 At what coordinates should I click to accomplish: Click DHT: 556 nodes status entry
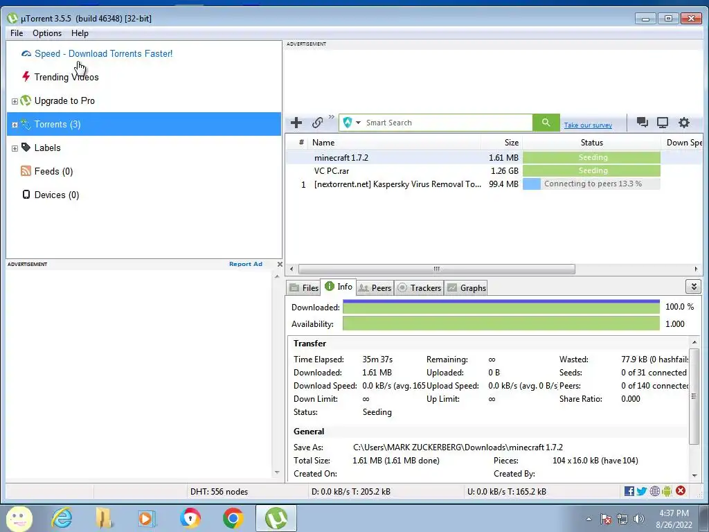[x=219, y=492]
